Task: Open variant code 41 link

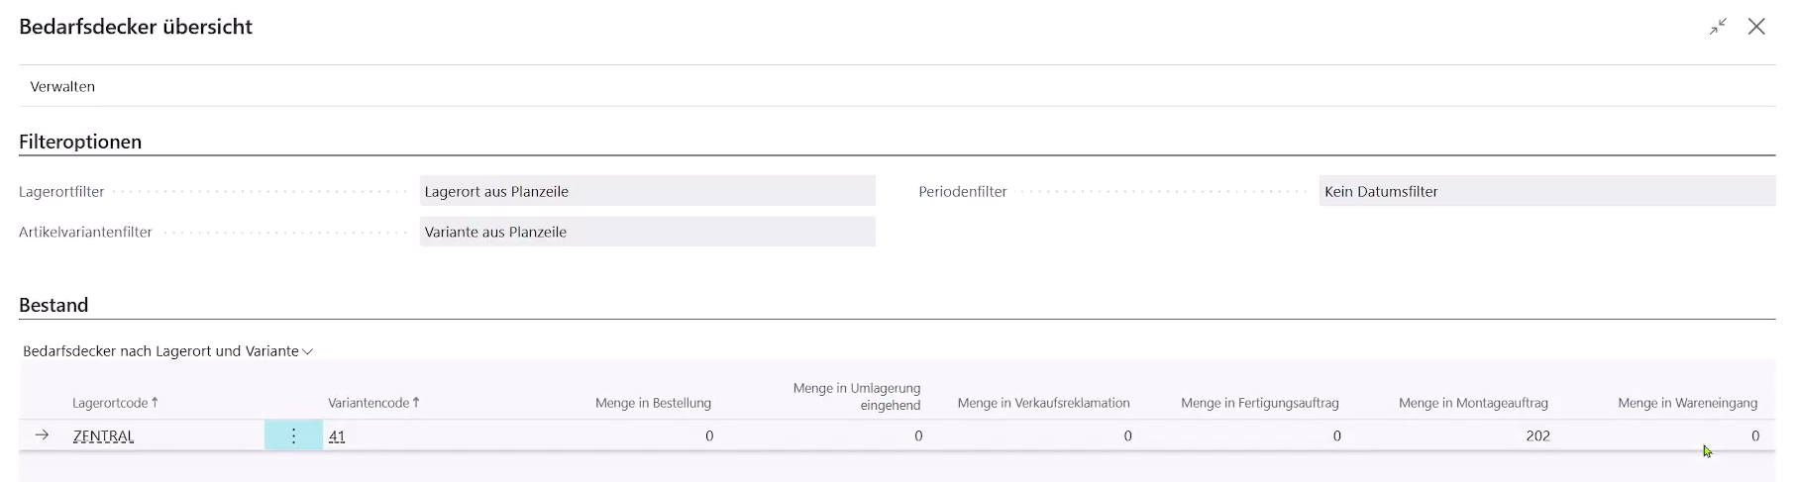Action: pyautogui.click(x=337, y=436)
